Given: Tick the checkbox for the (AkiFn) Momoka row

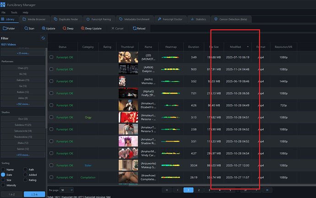Looking at the screenshot, I should tap(51, 81).
